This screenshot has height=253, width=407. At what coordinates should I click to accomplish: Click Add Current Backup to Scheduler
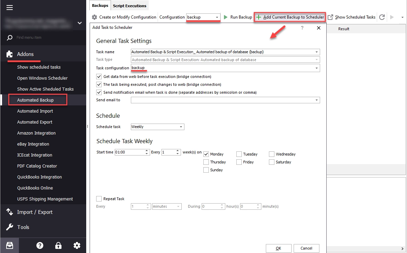(x=290, y=17)
